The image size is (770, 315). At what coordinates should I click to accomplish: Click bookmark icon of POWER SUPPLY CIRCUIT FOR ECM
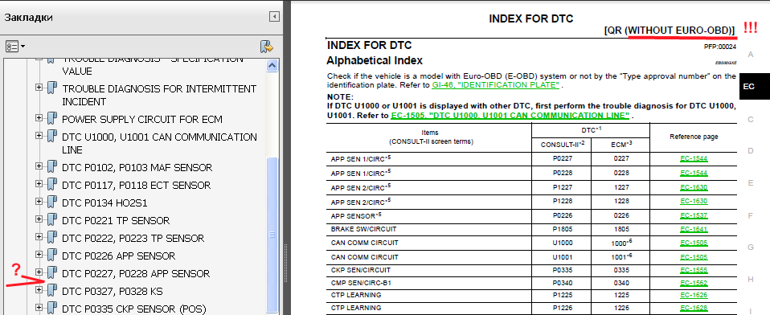pos(52,119)
